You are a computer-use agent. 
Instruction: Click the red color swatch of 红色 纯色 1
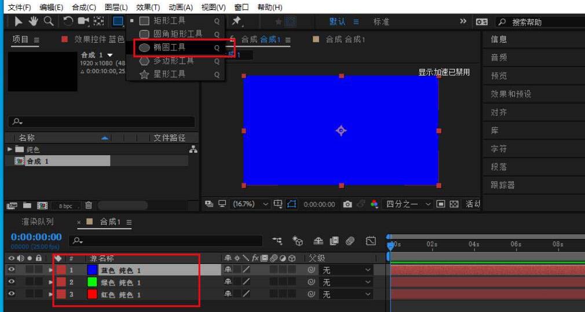click(x=92, y=295)
